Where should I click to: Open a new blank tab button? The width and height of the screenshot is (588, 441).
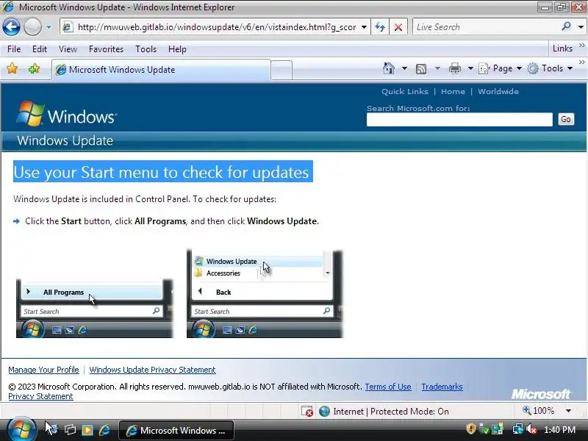[x=282, y=70]
